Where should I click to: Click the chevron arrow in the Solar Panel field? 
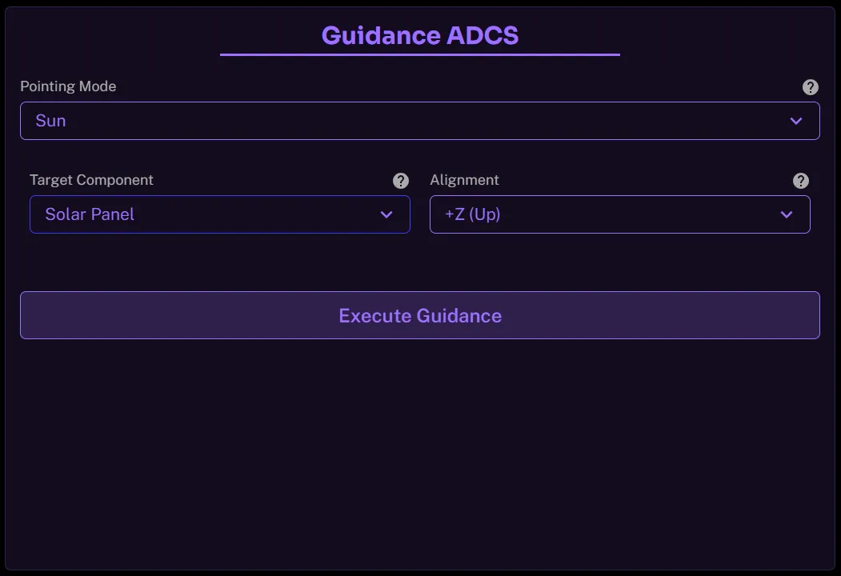click(x=386, y=214)
